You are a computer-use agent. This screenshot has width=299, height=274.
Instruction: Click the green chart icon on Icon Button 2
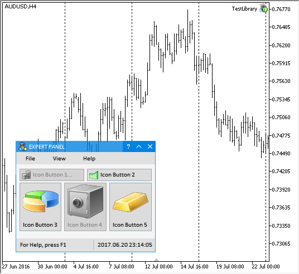(94, 175)
